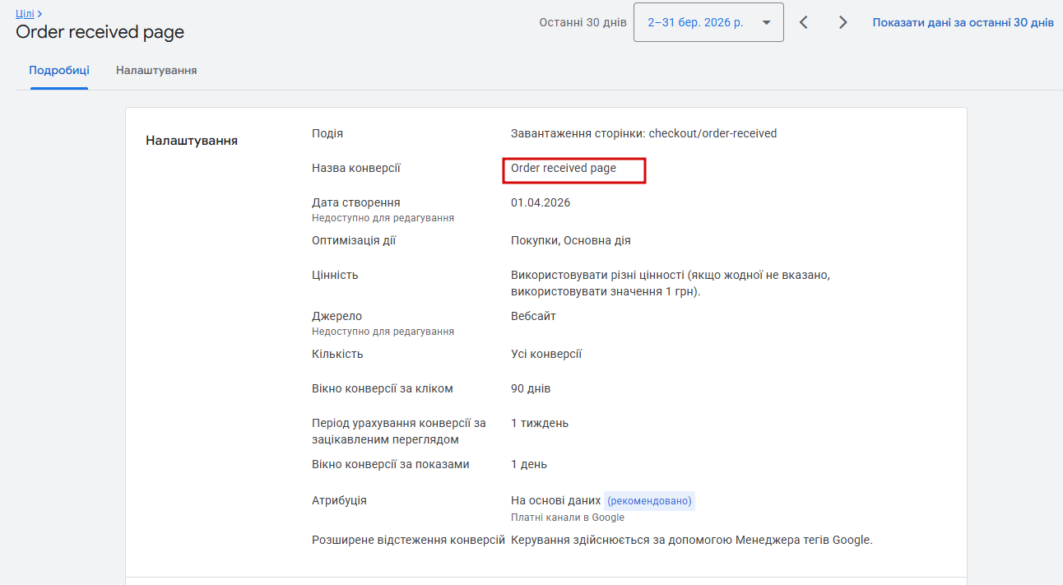This screenshot has height=585, width=1063.
Task: Switch to the Налаштування tab
Action: [156, 70]
